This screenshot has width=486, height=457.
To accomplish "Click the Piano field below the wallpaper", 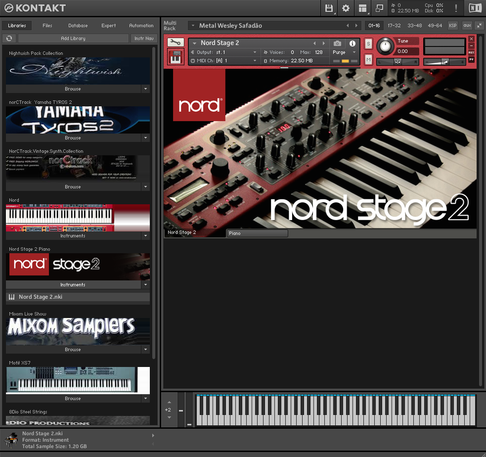I will 257,233.
